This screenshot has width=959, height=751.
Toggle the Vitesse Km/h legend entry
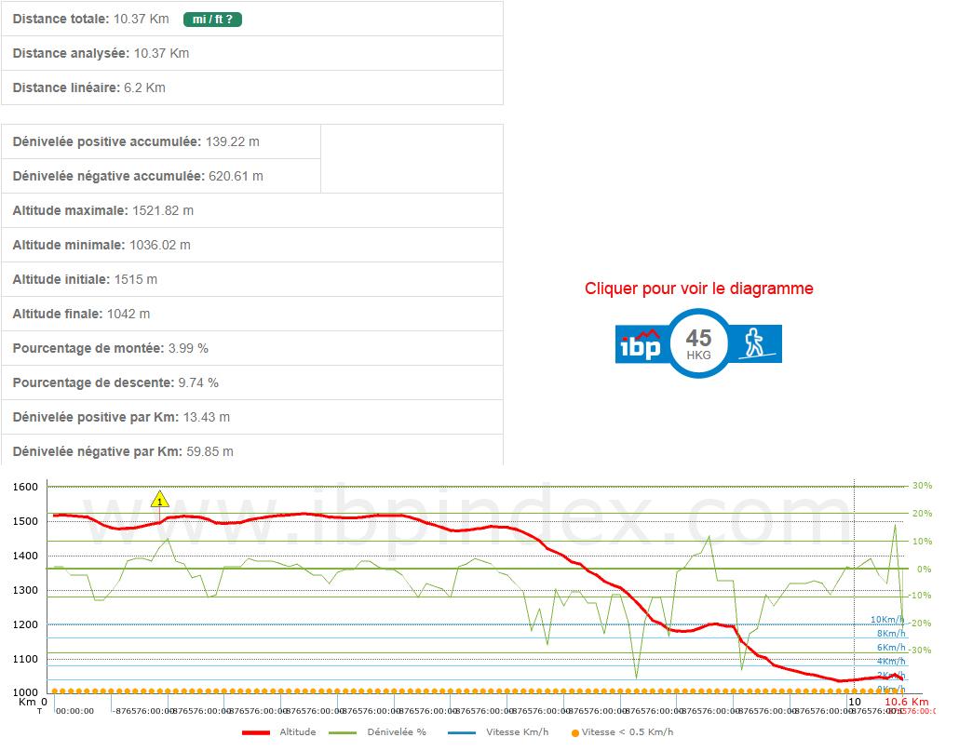pyautogui.click(x=517, y=732)
